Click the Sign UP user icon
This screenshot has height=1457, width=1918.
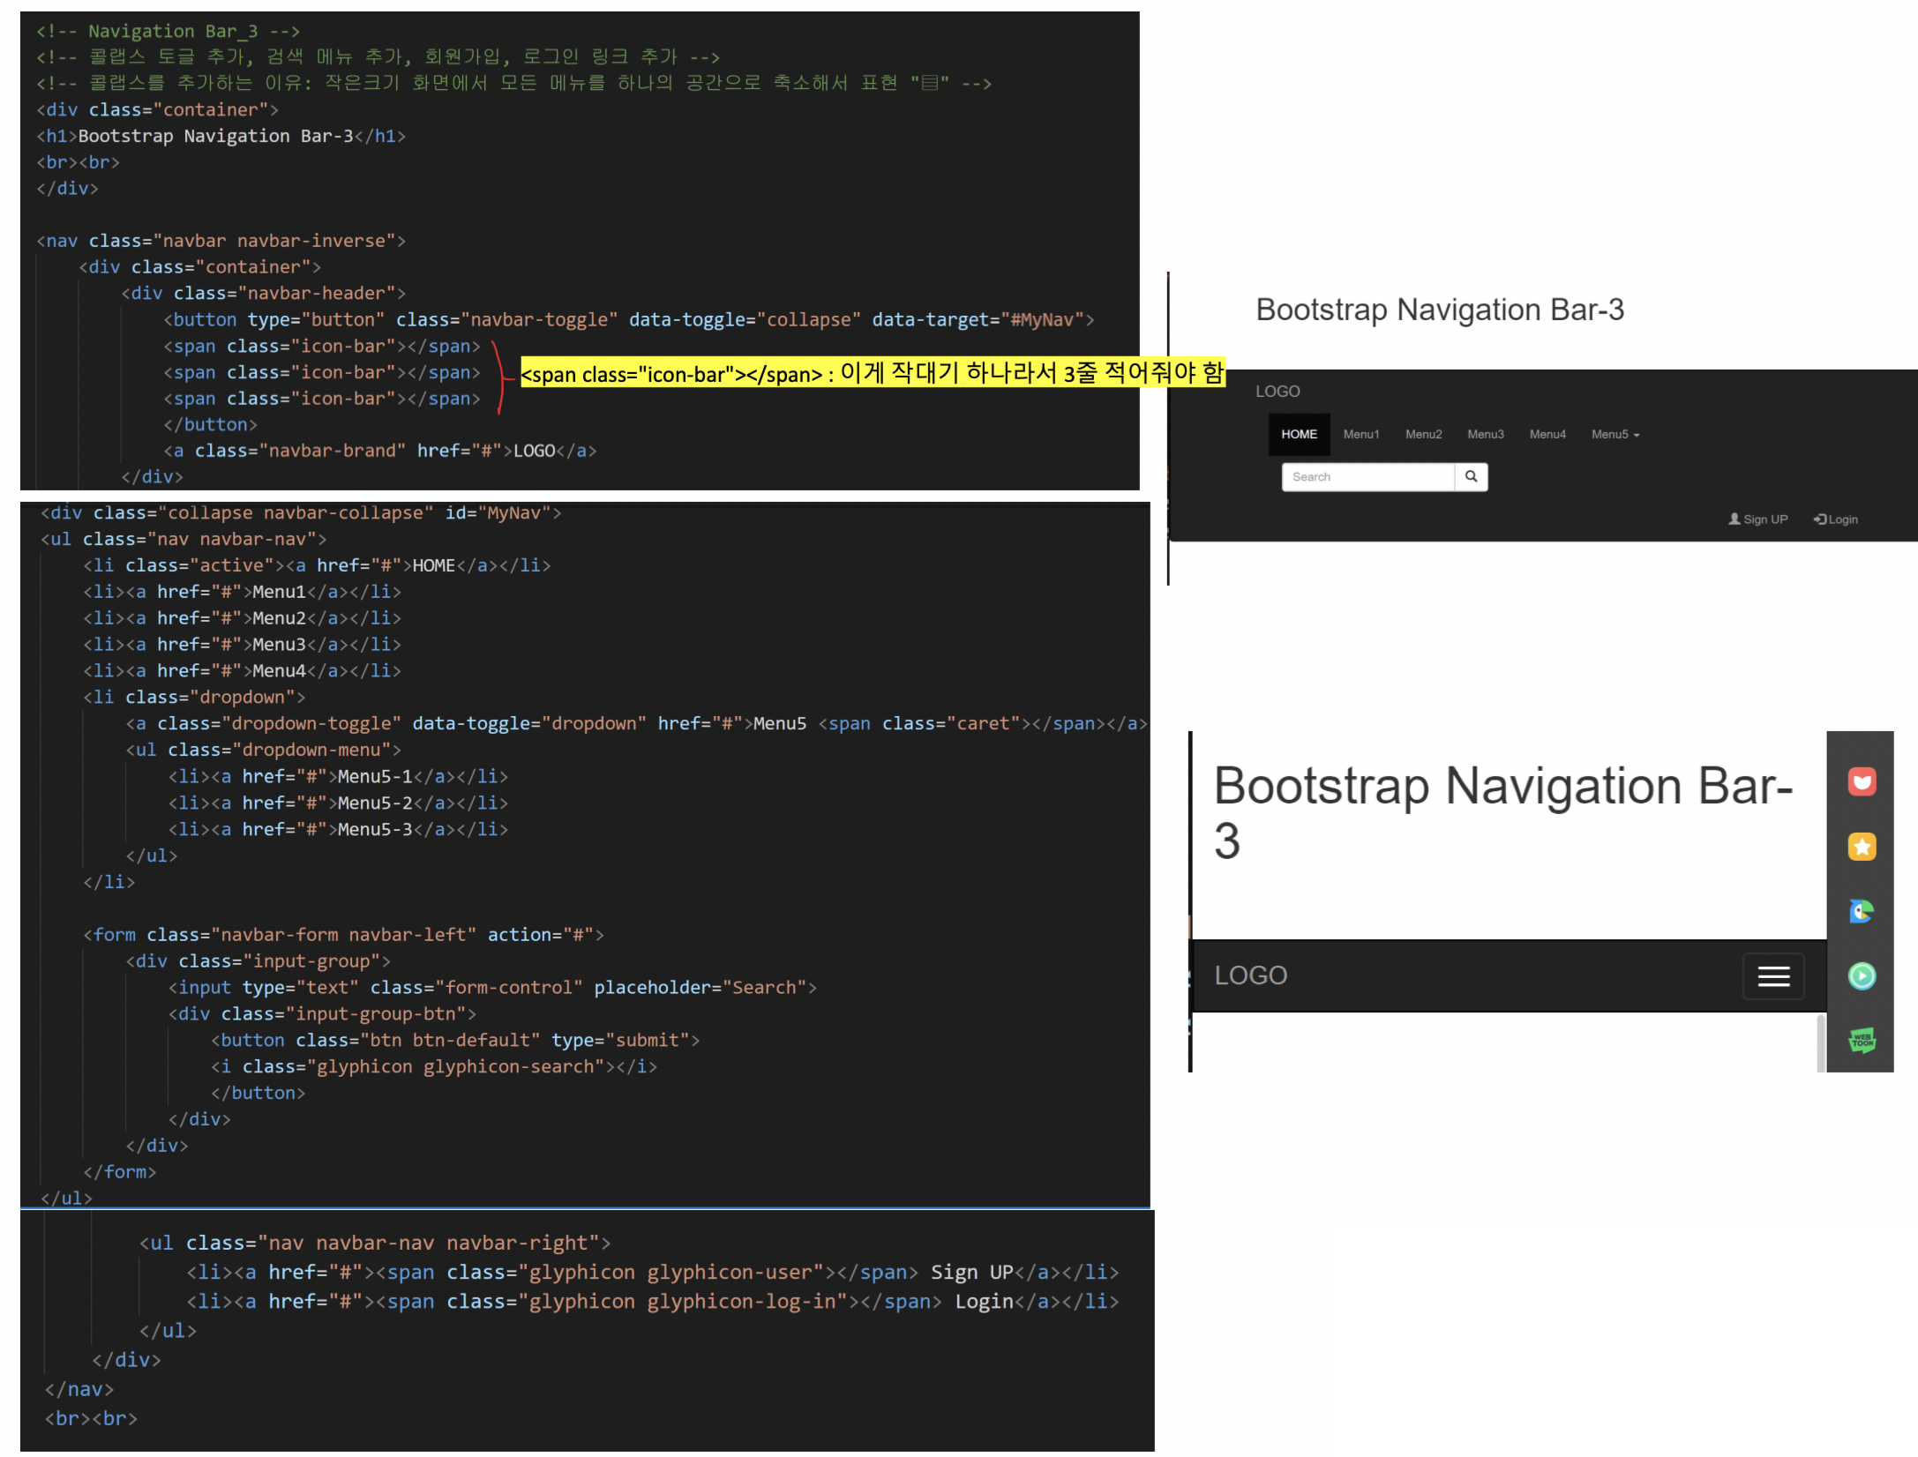(1734, 519)
